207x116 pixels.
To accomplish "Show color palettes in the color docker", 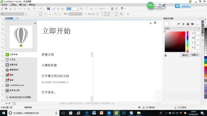I will coord(192,24).
